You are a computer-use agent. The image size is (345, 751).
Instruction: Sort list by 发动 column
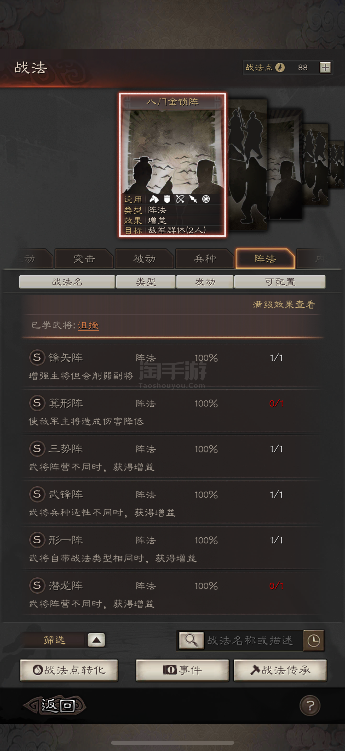point(205,282)
